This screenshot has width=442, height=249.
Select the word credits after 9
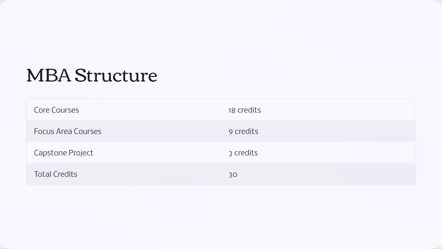click(x=246, y=131)
